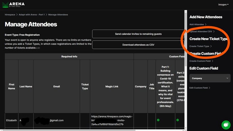Click the Magic Link column header
The width and height of the screenshot is (233, 131).
coord(112,87)
